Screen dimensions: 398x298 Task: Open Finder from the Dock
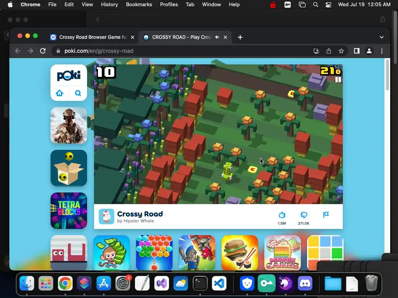(27, 283)
